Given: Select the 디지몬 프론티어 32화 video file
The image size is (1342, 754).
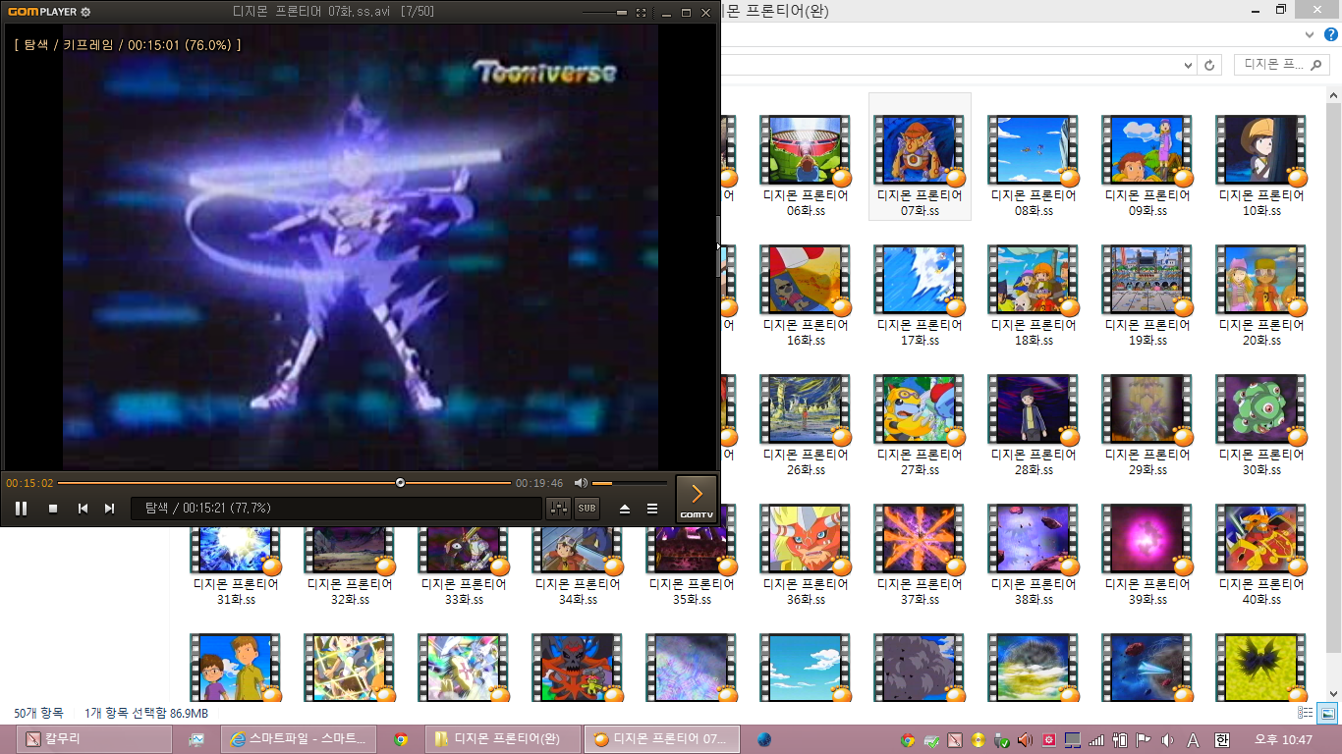Looking at the screenshot, I should (350, 565).
